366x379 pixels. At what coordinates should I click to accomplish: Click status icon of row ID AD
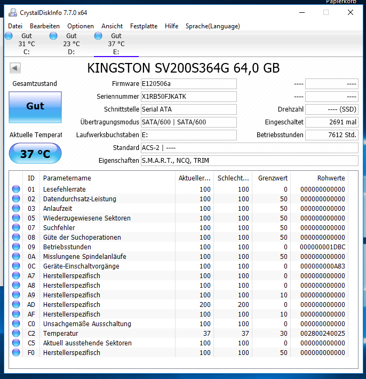coord(16,305)
